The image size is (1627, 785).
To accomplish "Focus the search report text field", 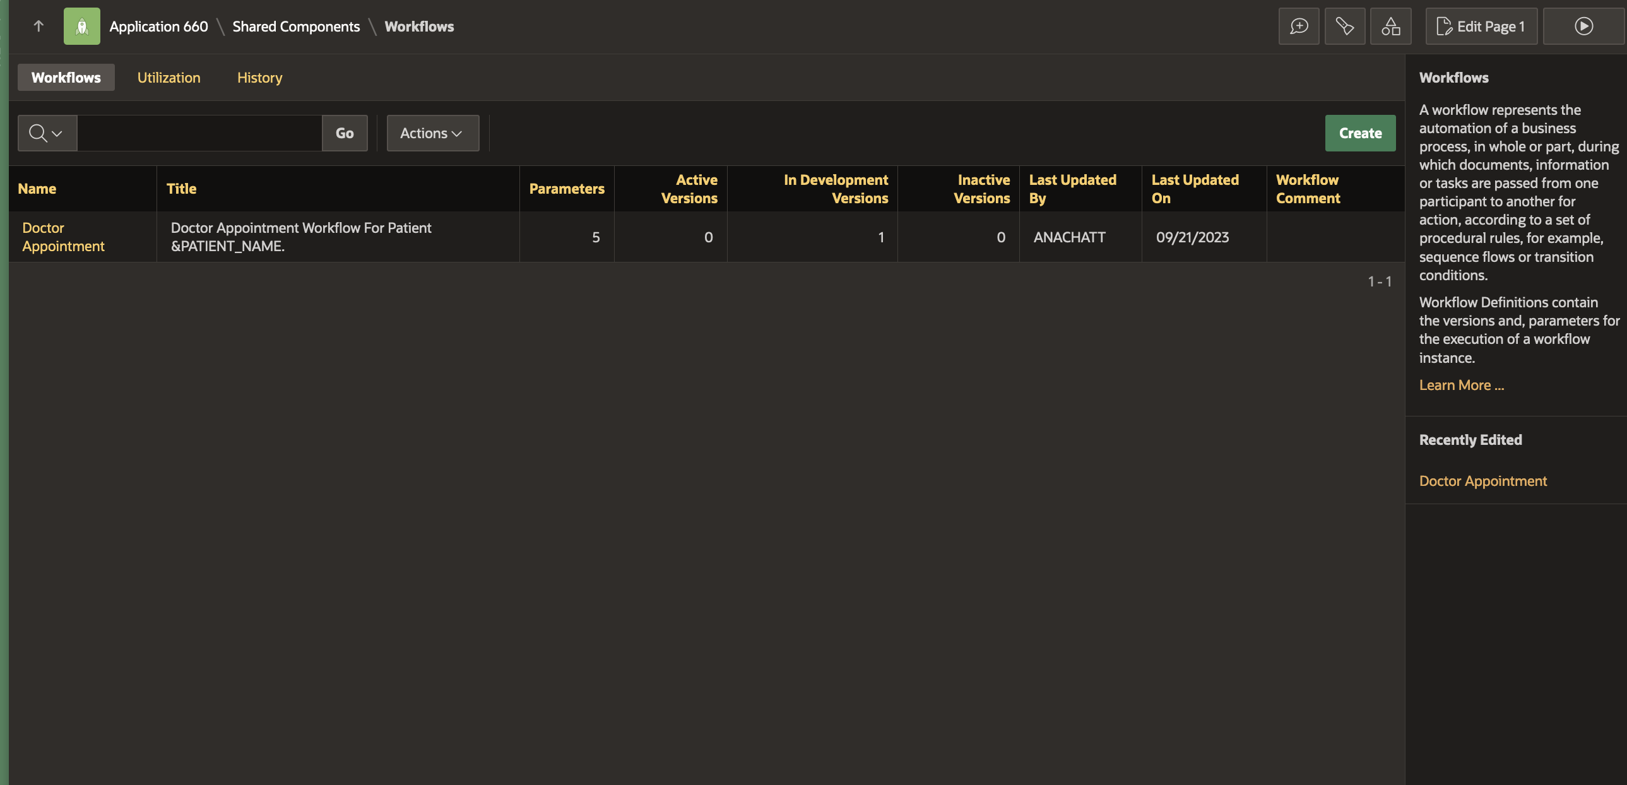I will [199, 133].
